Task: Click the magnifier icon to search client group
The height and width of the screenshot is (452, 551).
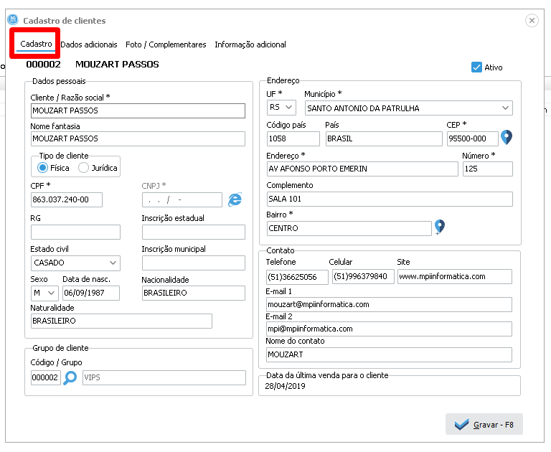Action: (x=70, y=378)
